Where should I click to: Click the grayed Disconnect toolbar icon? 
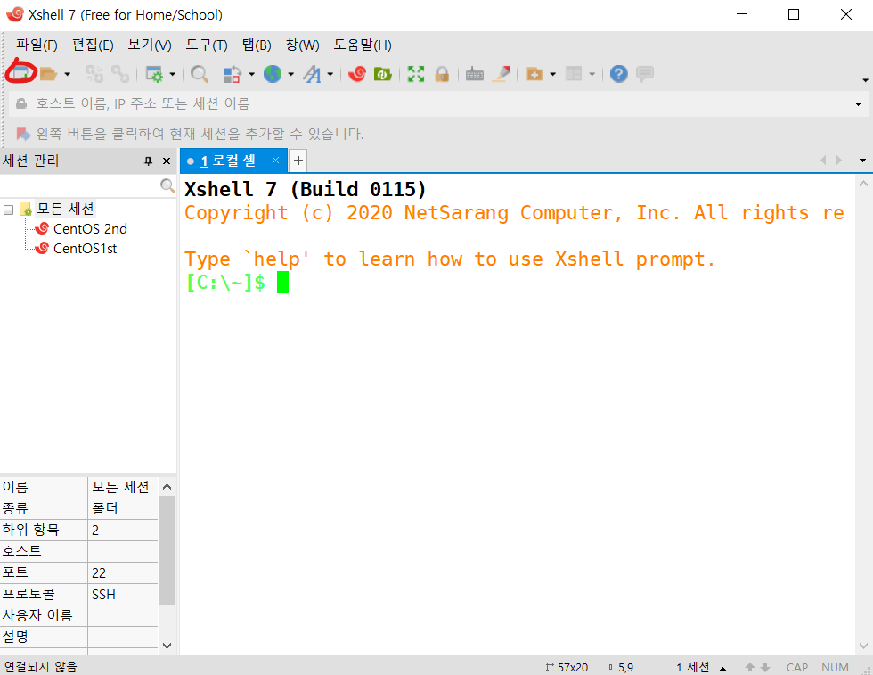click(94, 74)
